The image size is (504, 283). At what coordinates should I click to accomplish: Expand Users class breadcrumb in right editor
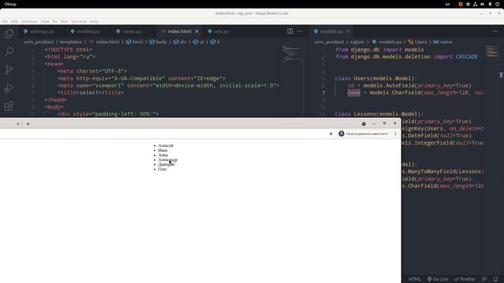click(417, 42)
